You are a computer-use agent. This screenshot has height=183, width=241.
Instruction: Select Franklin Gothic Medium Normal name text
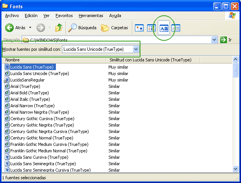tap(49, 151)
